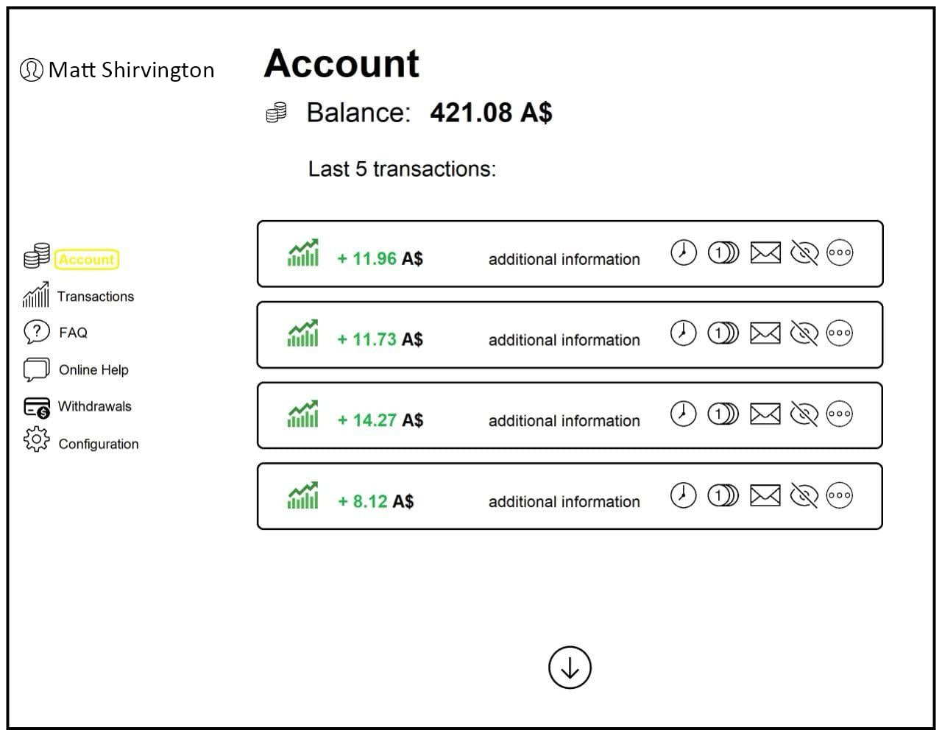942x736 pixels.
Task: Click the coin icon on the +8.12 A$ transaction
Action: (723, 495)
